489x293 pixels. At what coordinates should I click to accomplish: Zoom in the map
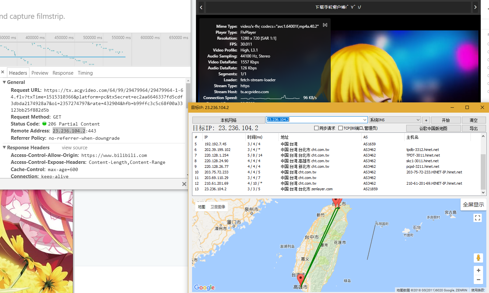[x=478, y=270]
